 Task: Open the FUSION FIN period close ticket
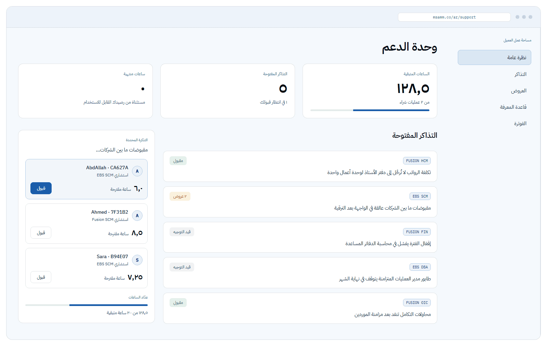[x=300, y=237]
